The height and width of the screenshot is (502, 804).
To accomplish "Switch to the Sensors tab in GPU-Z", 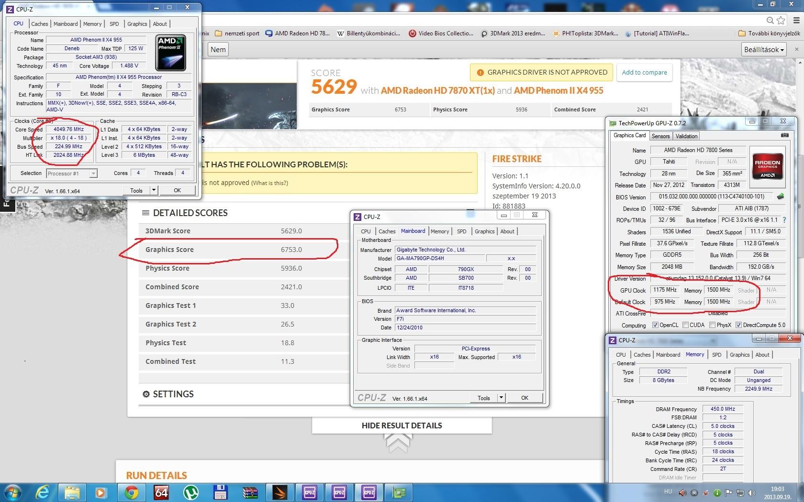I will click(660, 136).
